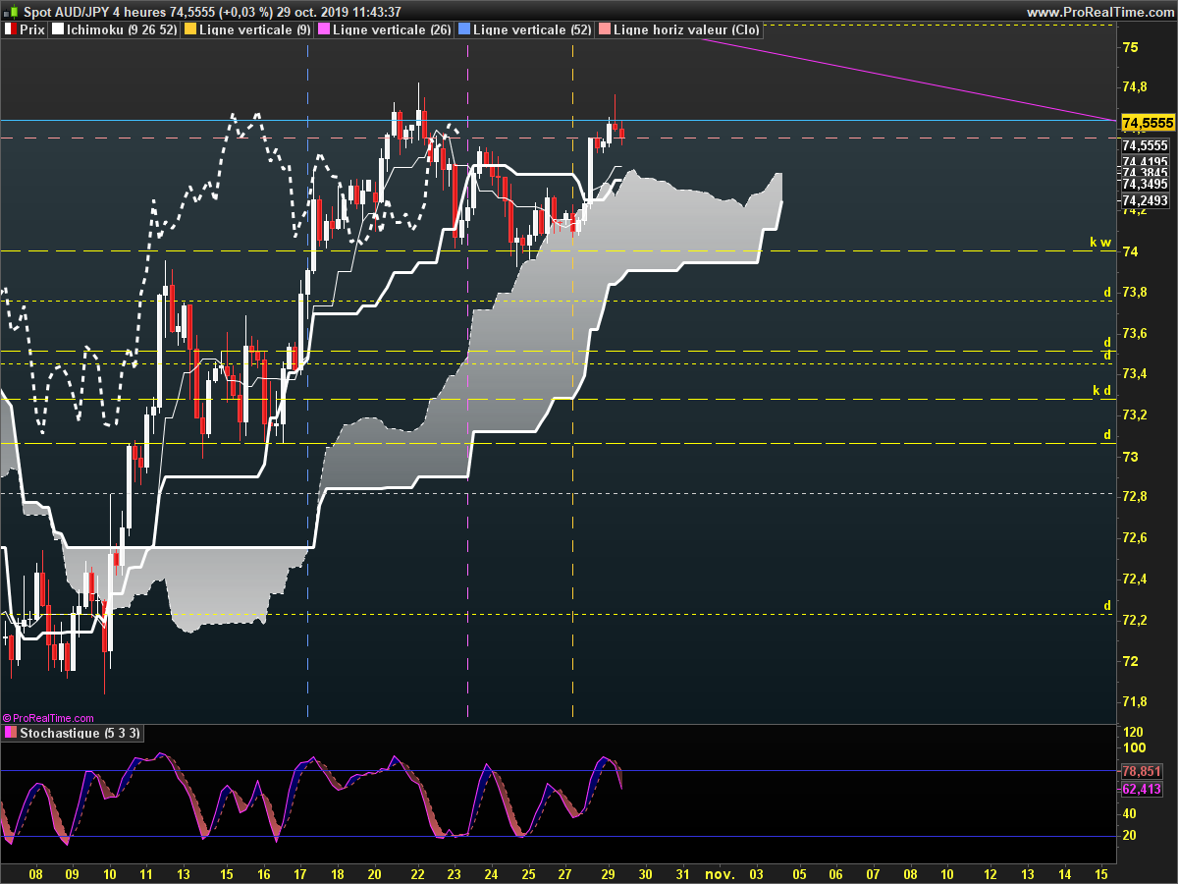Click the Stochastique pink indicator icon

10,733
